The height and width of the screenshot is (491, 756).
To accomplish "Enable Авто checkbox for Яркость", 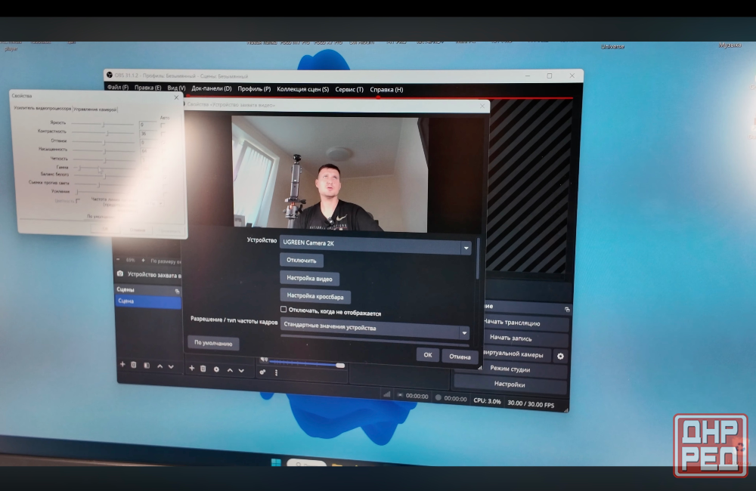I will [x=163, y=125].
